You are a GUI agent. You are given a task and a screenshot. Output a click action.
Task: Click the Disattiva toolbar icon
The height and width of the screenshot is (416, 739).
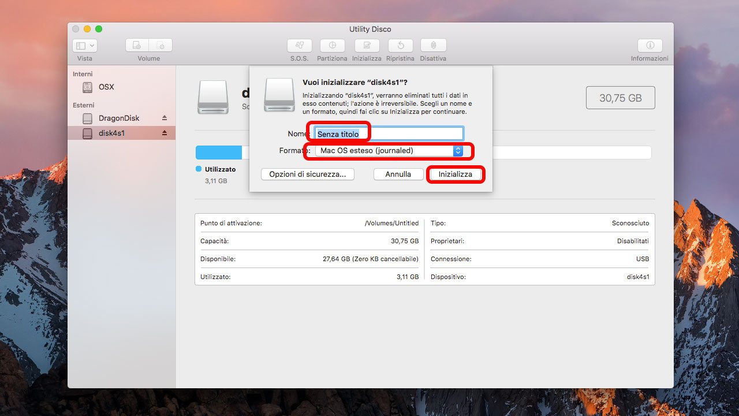click(x=433, y=46)
